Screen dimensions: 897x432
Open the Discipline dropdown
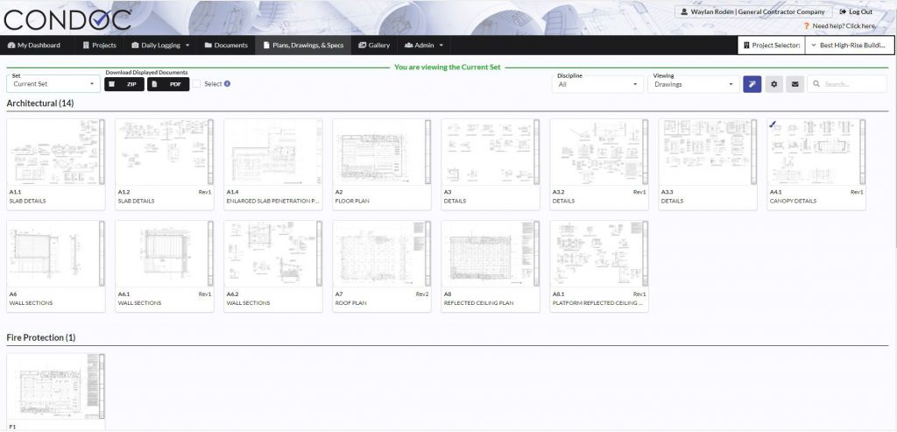(597, 83)
